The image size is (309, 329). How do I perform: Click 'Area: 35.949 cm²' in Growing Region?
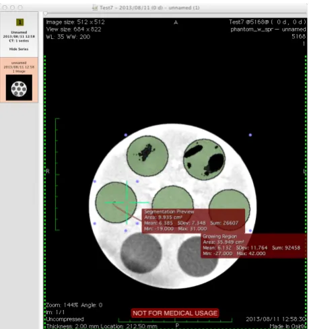(224, 242)
